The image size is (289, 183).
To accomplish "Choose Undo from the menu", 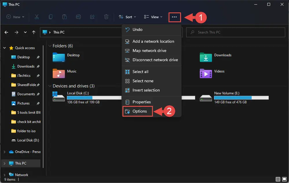I will click(x=151, y=29).
